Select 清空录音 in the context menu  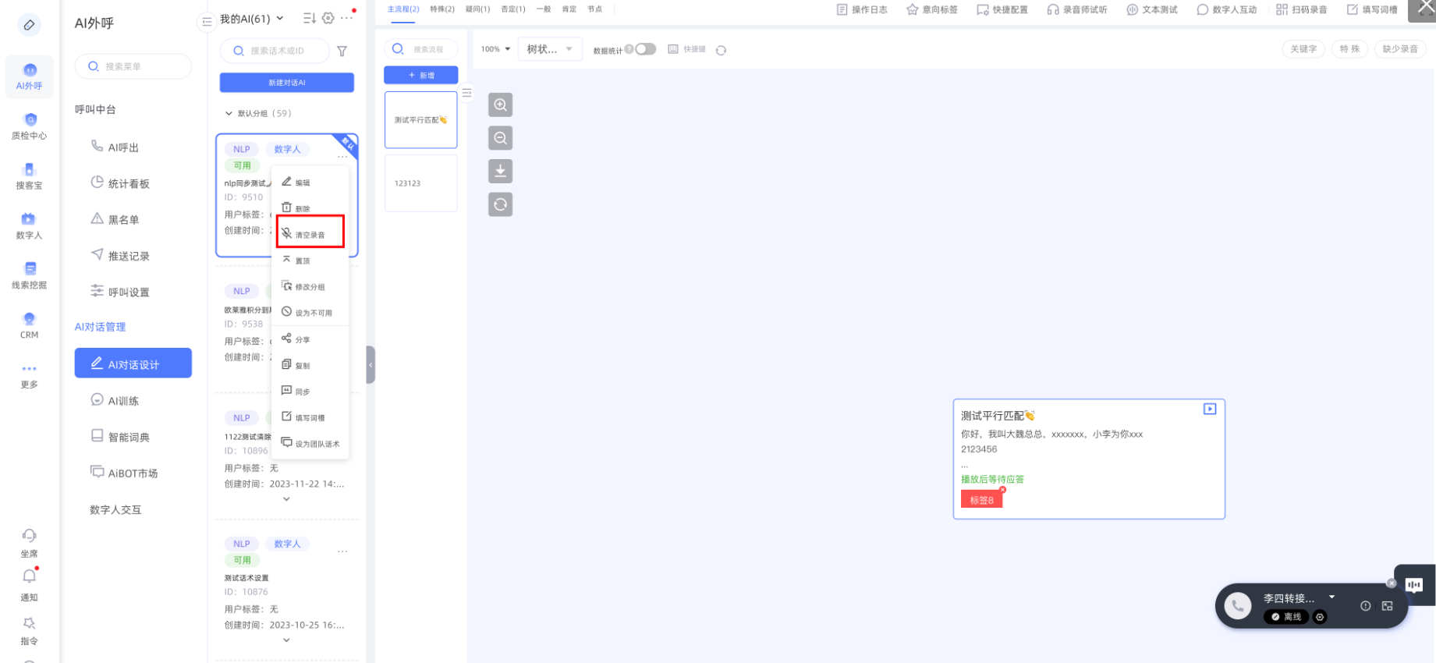tap(310, 234)
